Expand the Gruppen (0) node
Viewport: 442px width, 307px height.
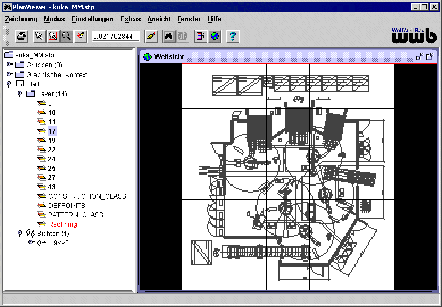(10, 65)
